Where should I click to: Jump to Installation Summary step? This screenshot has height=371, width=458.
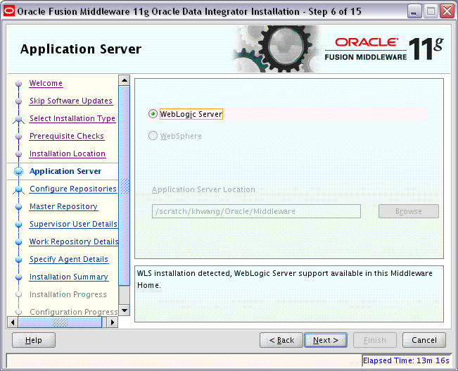click(x=69, y=277)
